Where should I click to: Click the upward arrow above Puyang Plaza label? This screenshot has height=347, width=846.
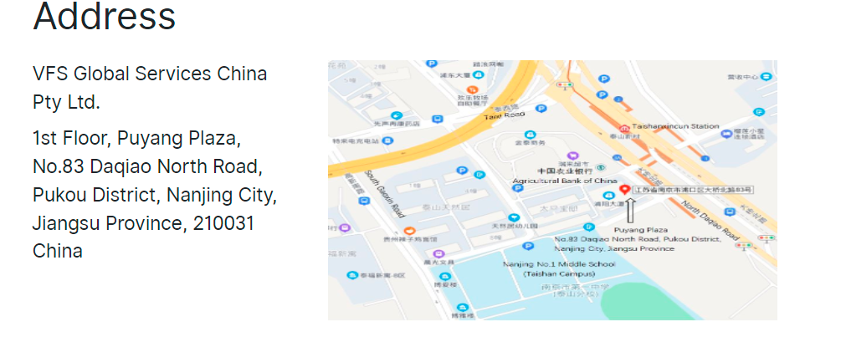[x=629, y=211]
